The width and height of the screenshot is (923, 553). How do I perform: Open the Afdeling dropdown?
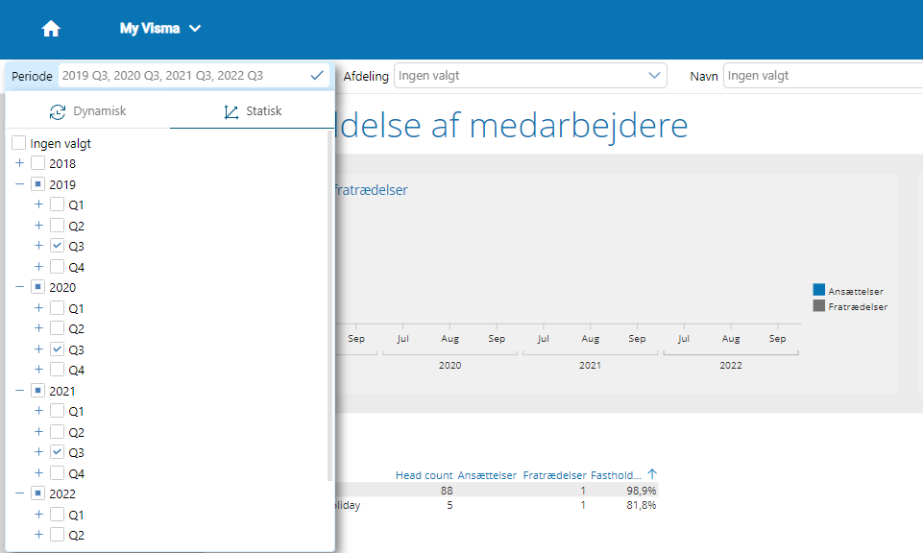(530, 75)
